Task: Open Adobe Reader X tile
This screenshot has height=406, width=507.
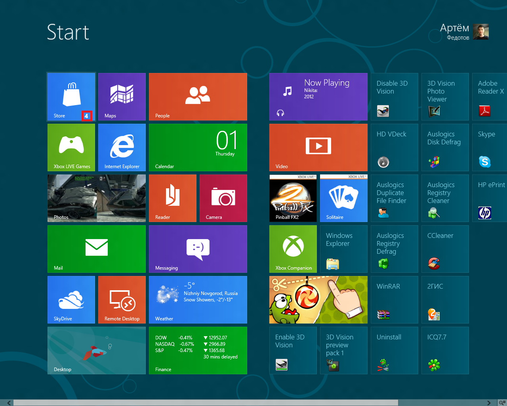Action: 490,97
